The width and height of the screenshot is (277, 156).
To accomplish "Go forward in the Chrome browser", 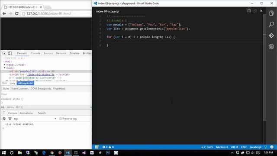I will [10, 13].
